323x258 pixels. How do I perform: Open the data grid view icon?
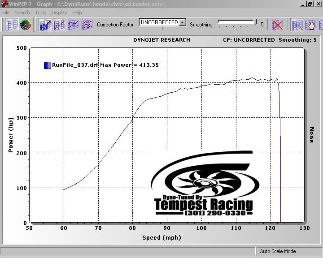[x=12, y=25]
